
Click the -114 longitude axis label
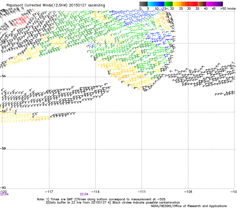[x=95, y=192]
